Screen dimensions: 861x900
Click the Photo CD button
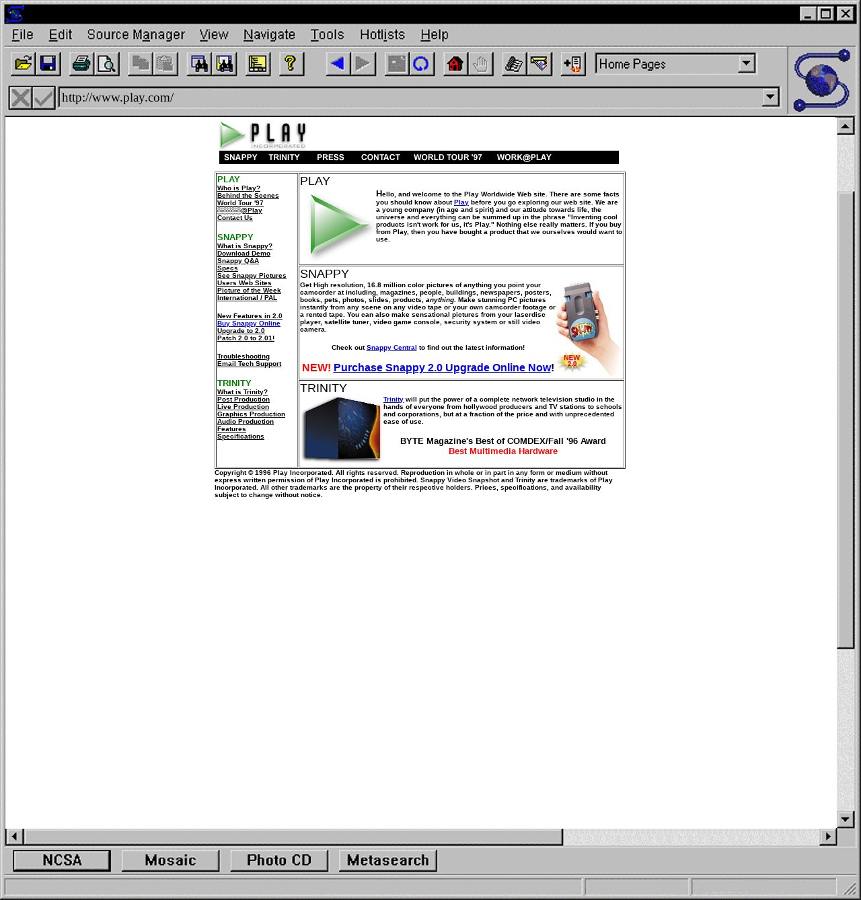point(279,860)
